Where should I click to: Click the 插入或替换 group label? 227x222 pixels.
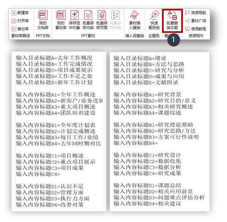coord(135,36)
